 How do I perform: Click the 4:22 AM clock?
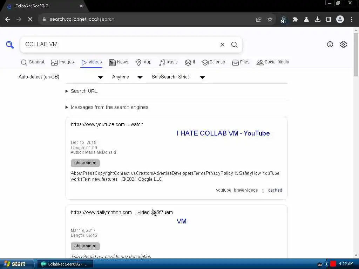[x=346, y=264]
